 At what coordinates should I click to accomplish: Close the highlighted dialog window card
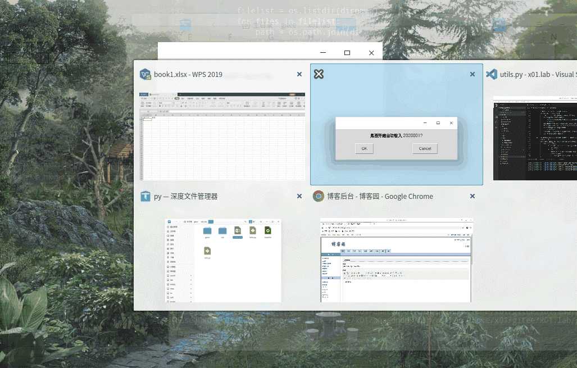[x=472, y=74]
